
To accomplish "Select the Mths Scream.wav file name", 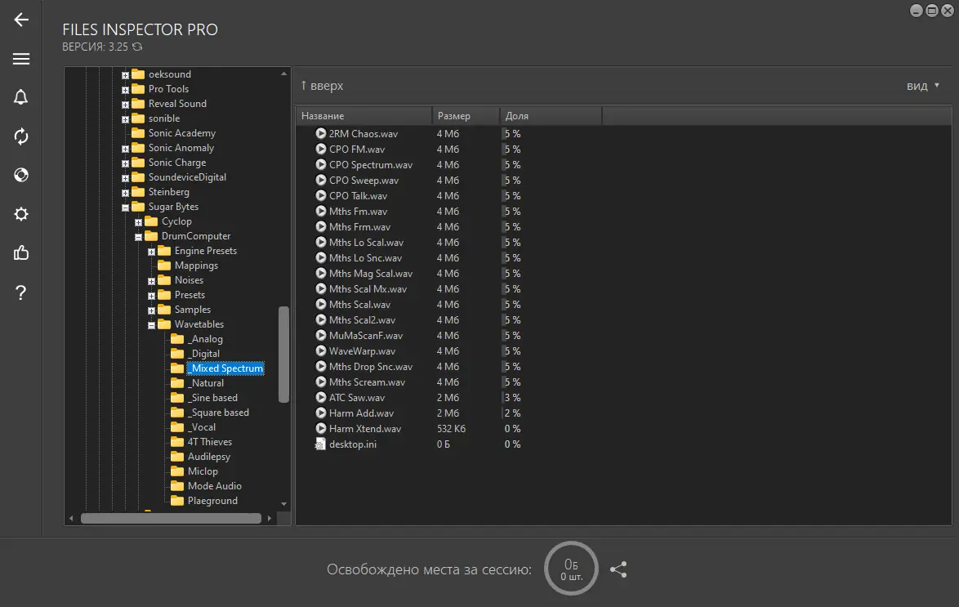I will coord(367,382).
